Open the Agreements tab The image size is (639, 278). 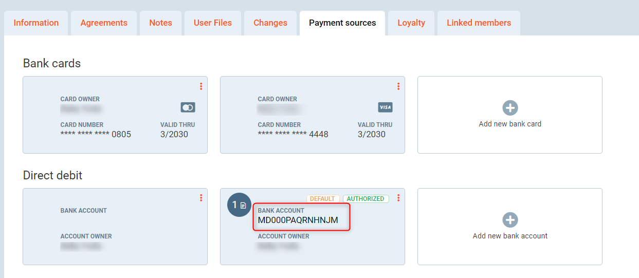coord(104,23)
